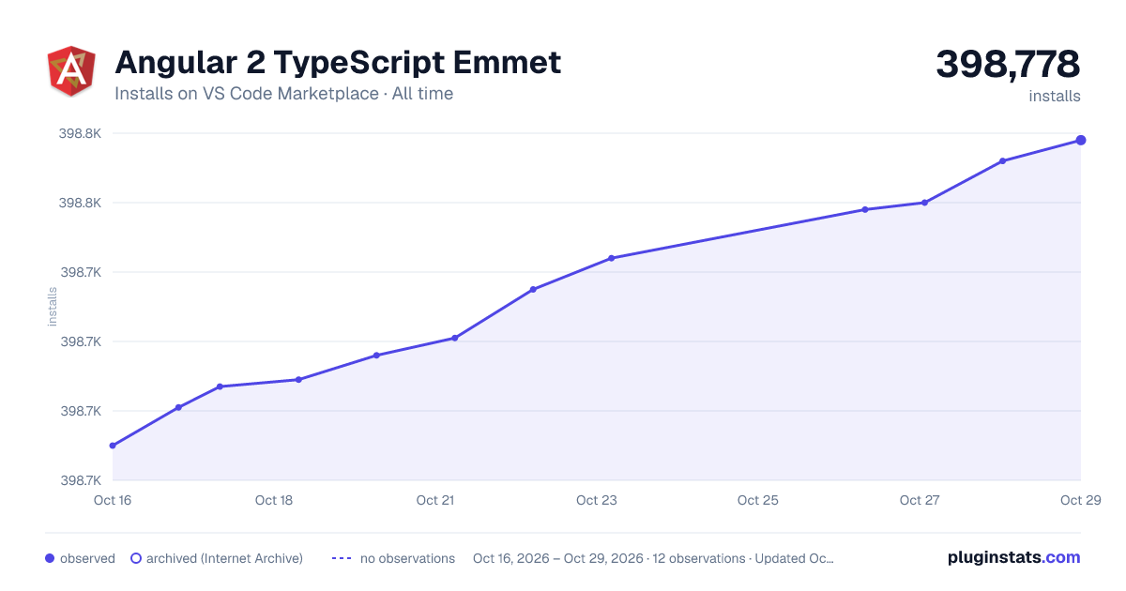Click the Oct 29 x-axis label

pos(1080,500)
